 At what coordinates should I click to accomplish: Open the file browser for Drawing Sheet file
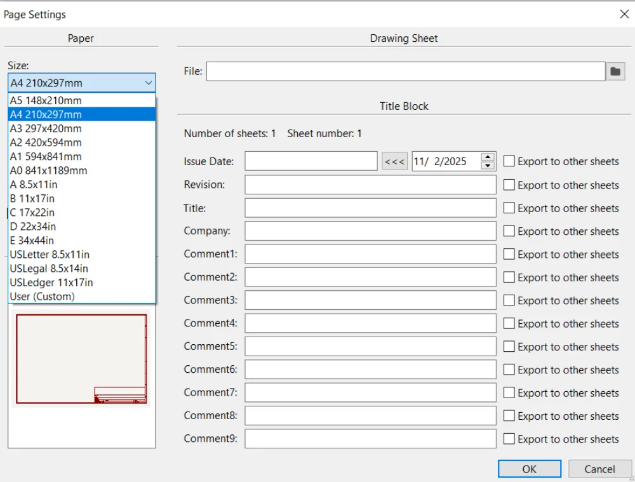click(x=615, y=71)
